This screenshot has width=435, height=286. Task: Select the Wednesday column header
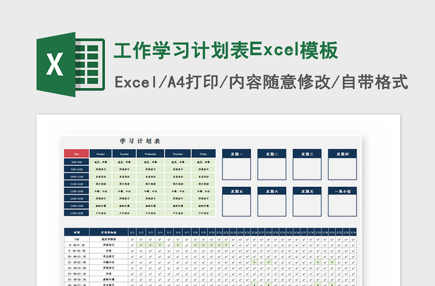(x=151, y=153)
